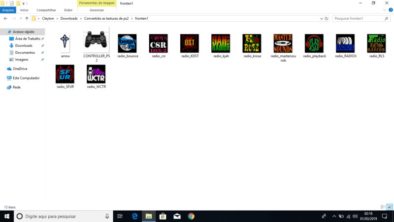Switch to the Início ribbon tab
Viewport: 394px width, 222px height.
point(24,10)
